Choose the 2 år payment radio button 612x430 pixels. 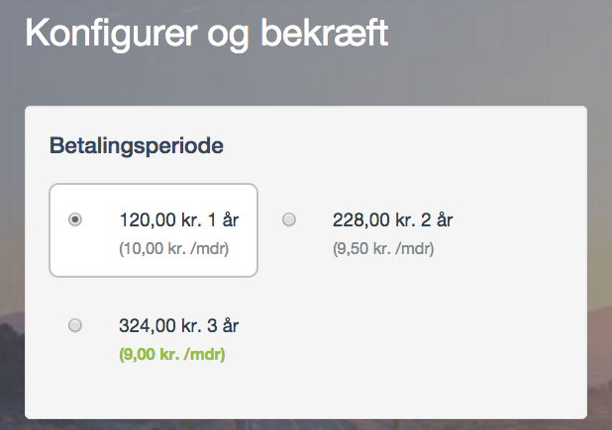[289, 219]
